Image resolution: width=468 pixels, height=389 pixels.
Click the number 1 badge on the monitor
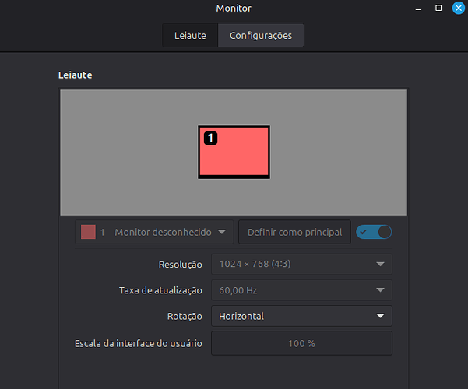(x=210, y=138)
